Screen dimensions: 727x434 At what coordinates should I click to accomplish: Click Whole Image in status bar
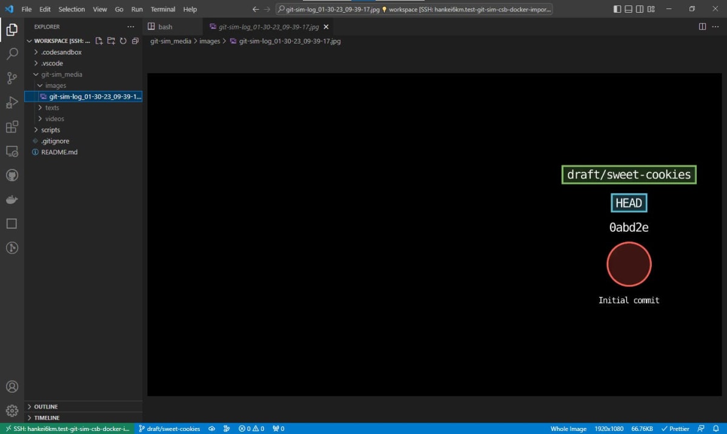pos(568,429)
